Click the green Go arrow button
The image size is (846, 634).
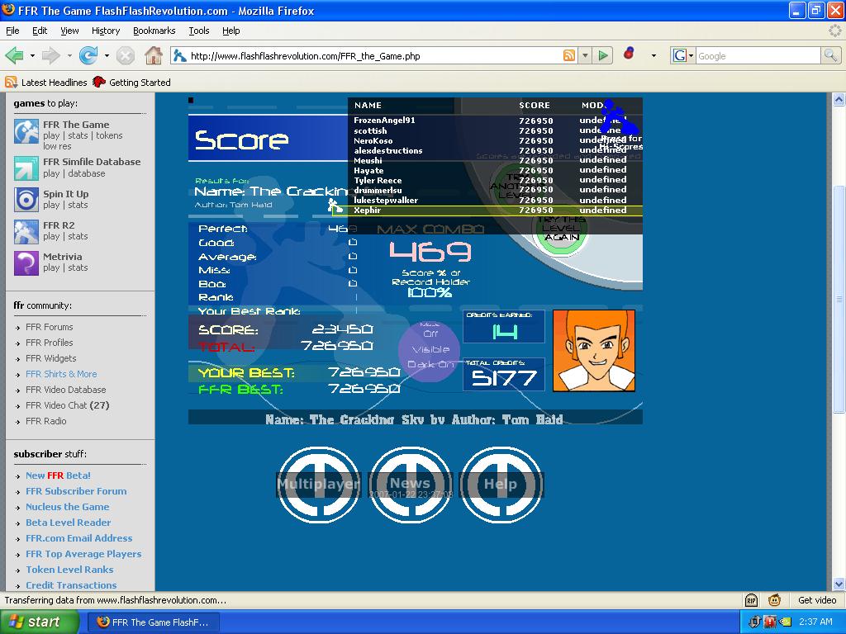(x=603, y=55)
